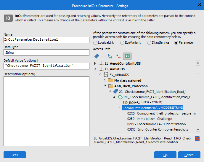
Task: Click the green RQ_Checksumme request tag icon
Action: point(120,97)
